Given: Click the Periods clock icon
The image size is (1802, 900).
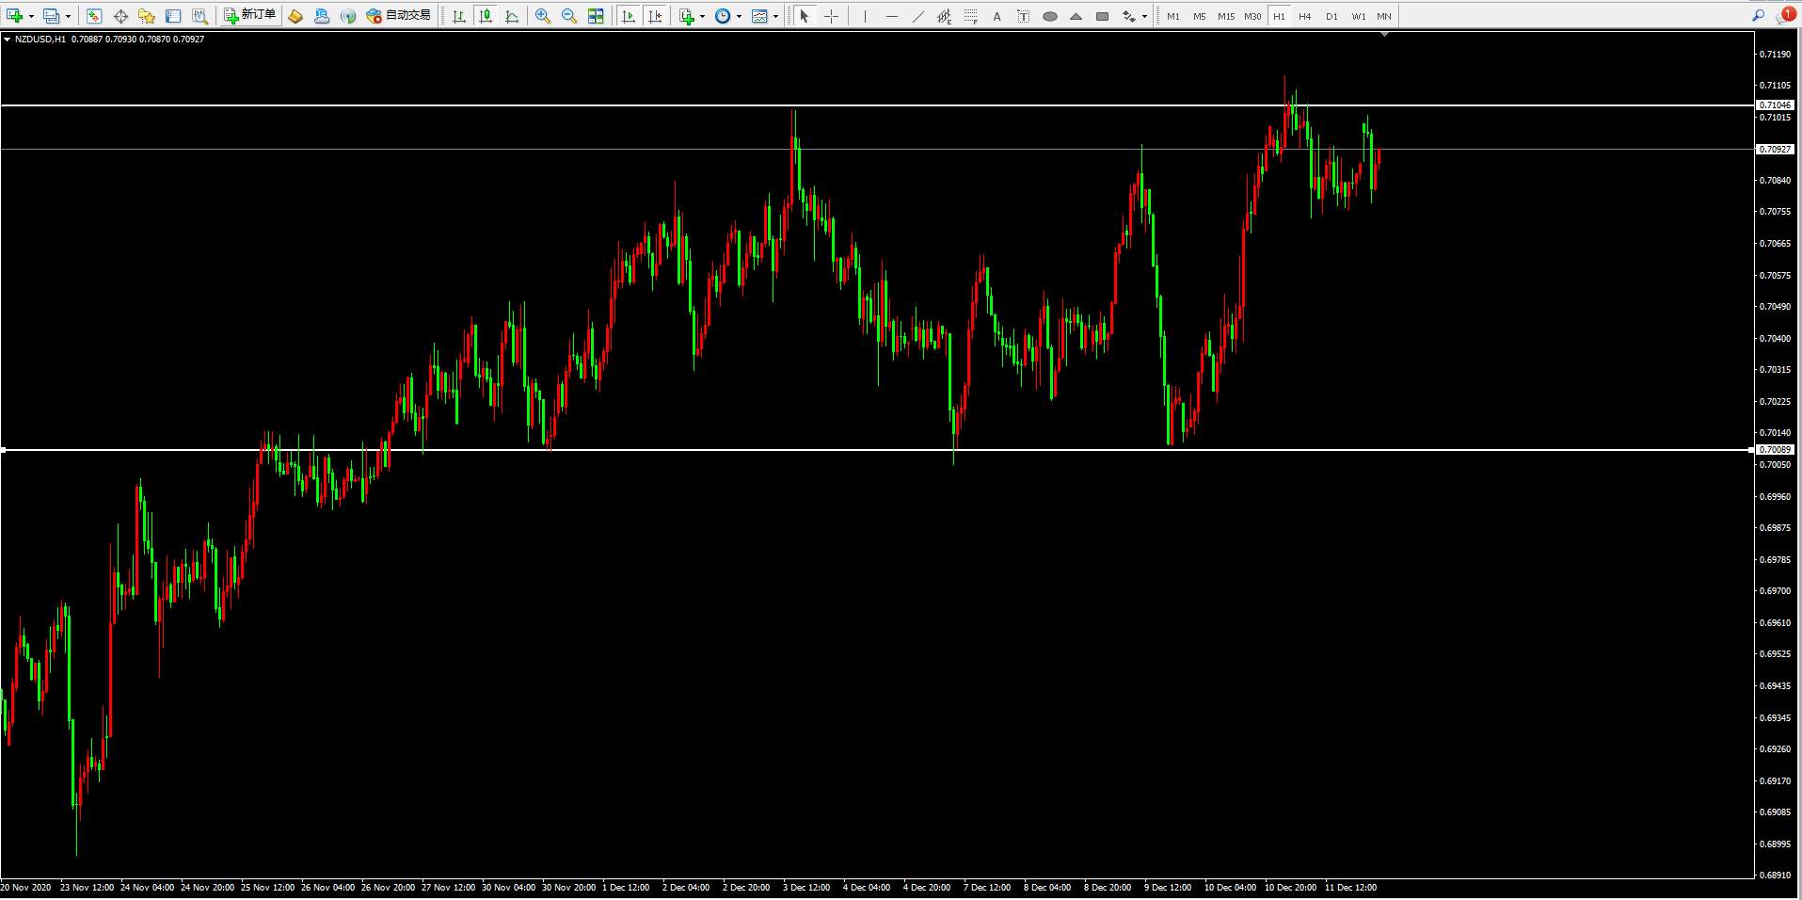Looking at the screenshot, I should (x=723, y=16).
